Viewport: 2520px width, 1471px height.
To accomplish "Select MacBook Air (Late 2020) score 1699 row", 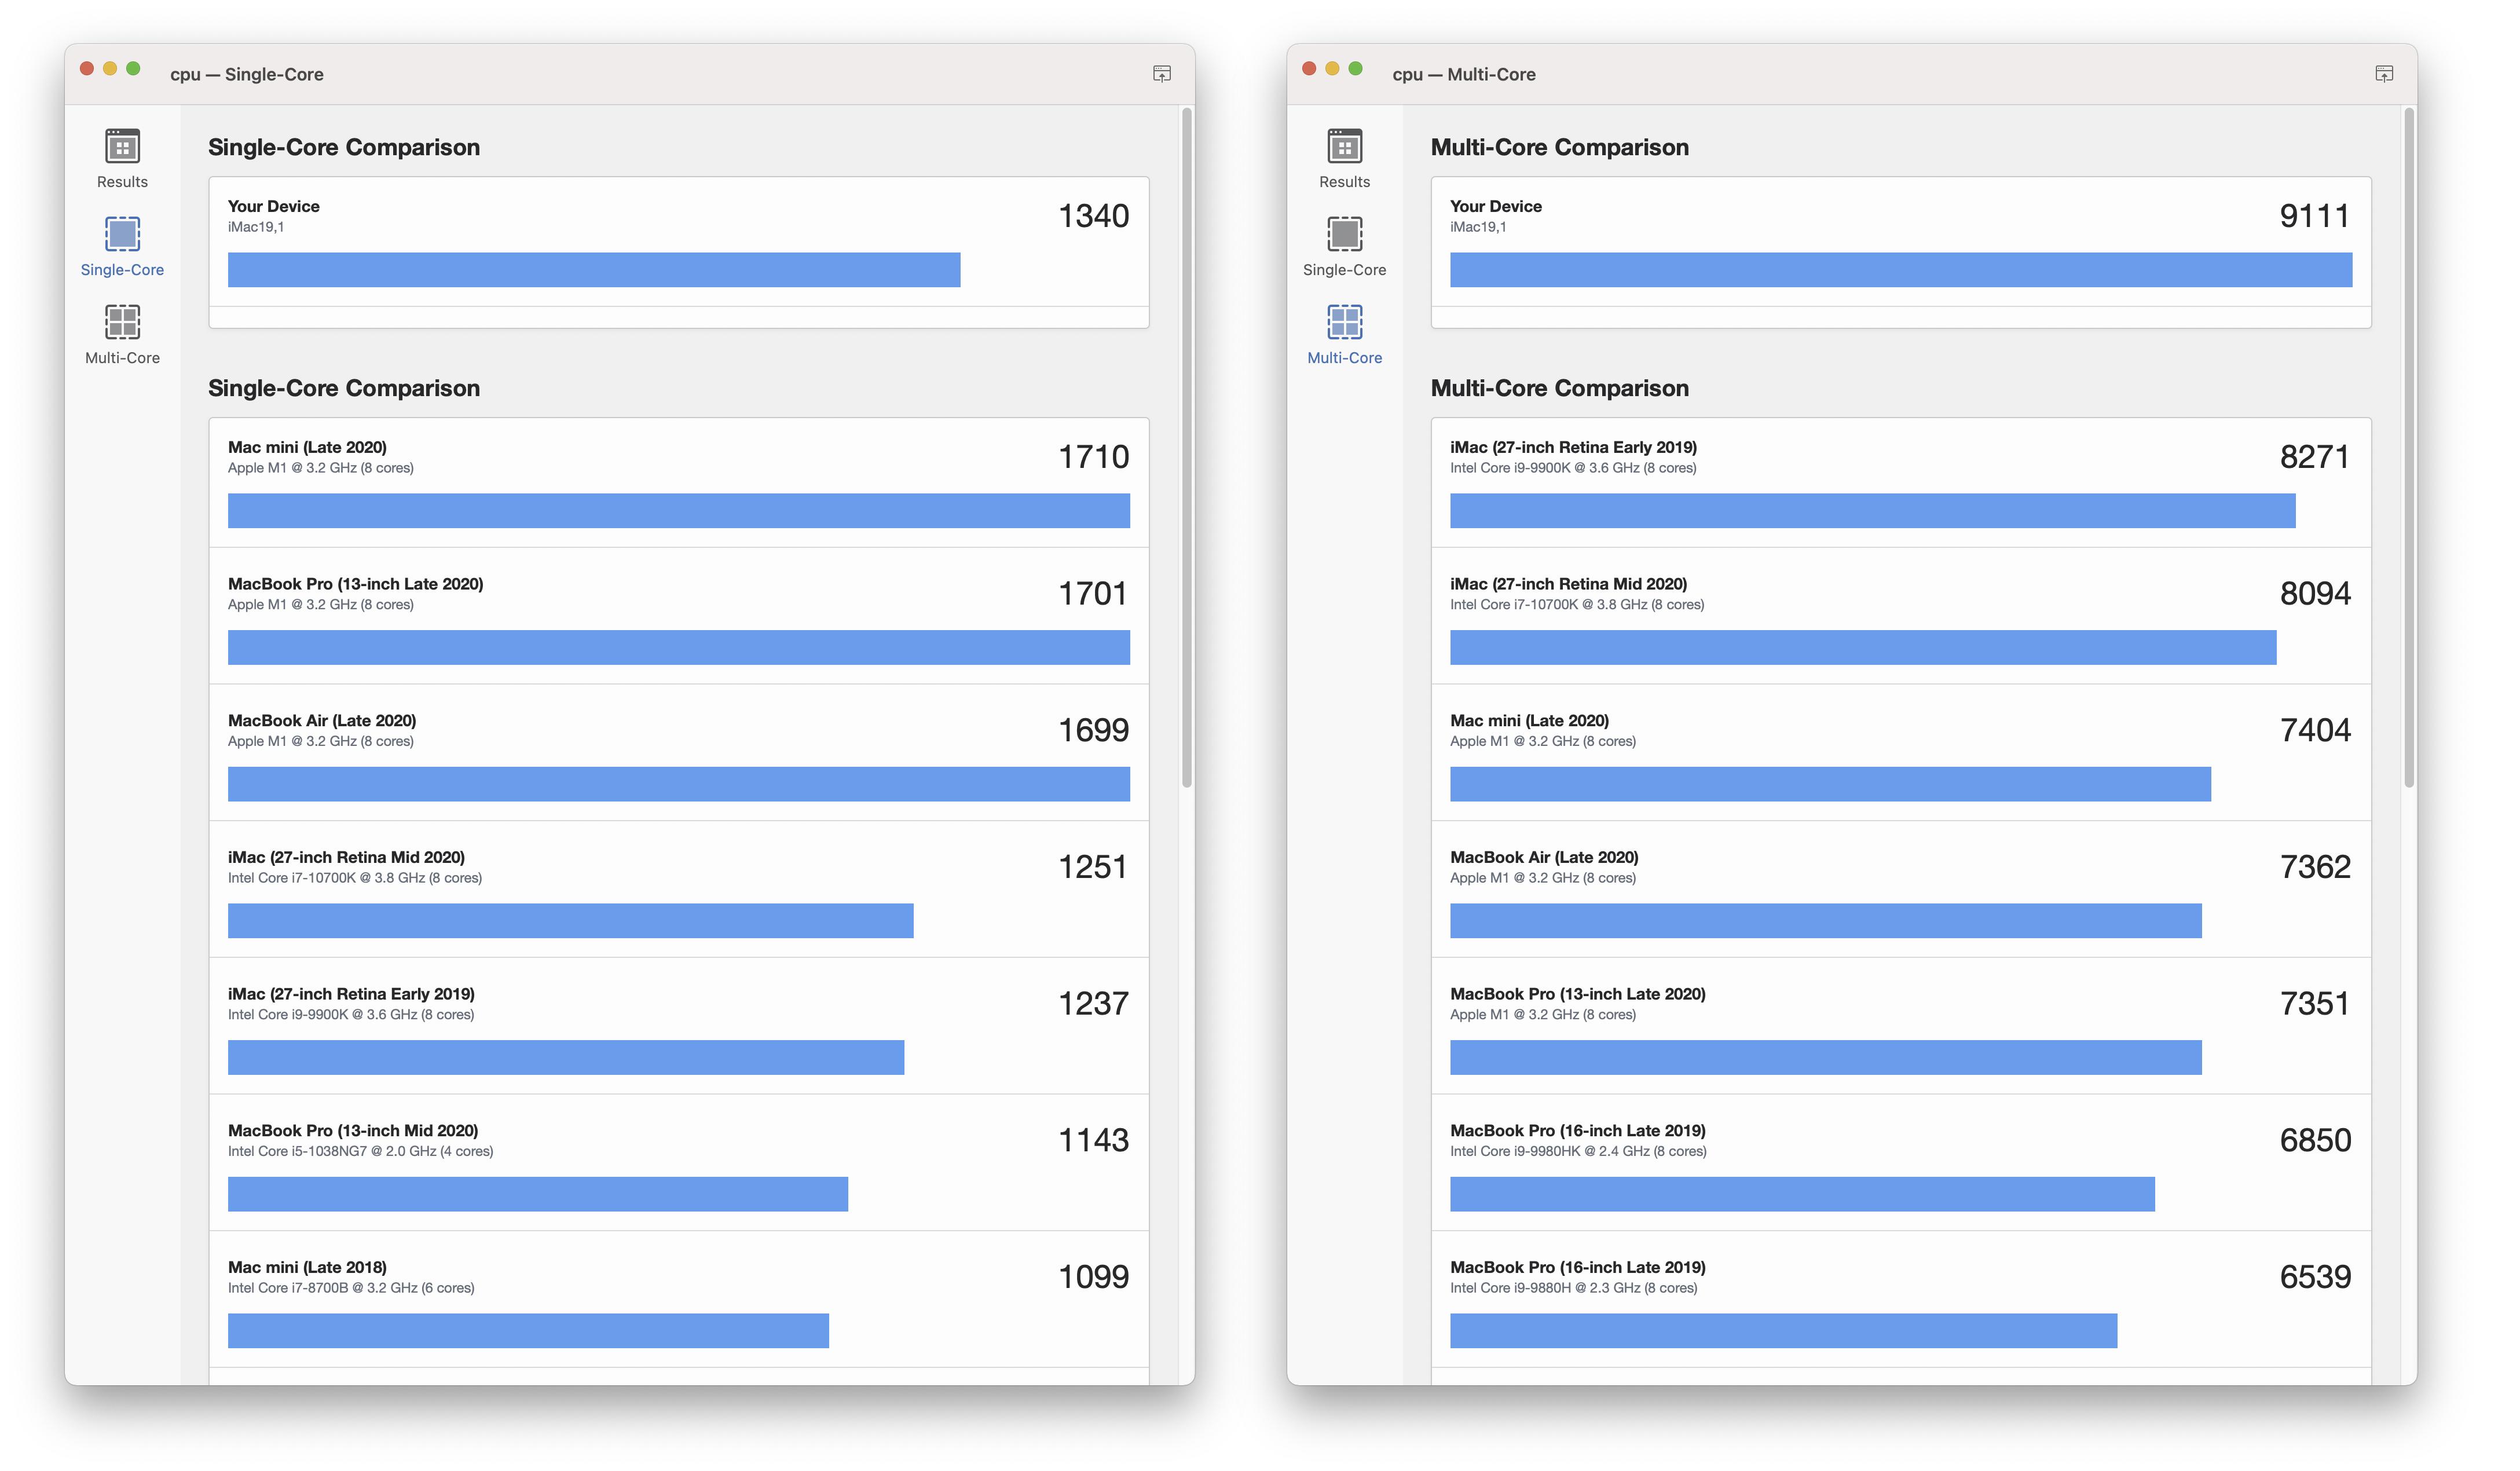I will tap(678, 755).
